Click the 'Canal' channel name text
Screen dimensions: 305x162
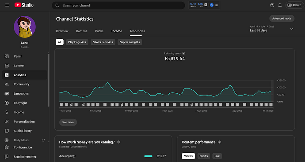click(24, 43)
